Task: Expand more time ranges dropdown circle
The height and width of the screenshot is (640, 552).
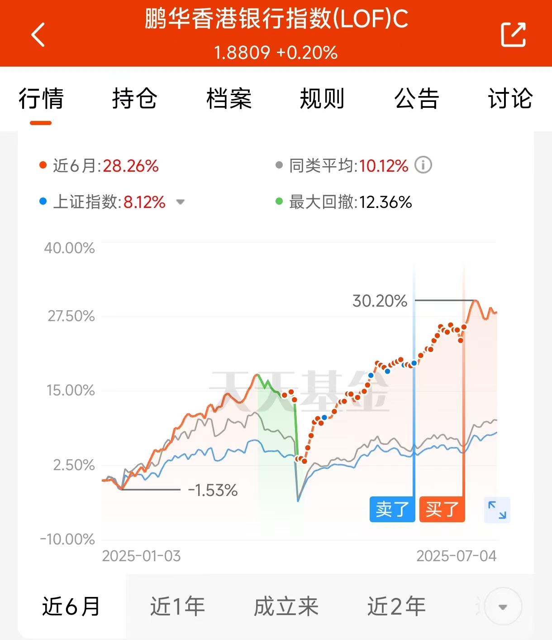Action: coord(503,607)
